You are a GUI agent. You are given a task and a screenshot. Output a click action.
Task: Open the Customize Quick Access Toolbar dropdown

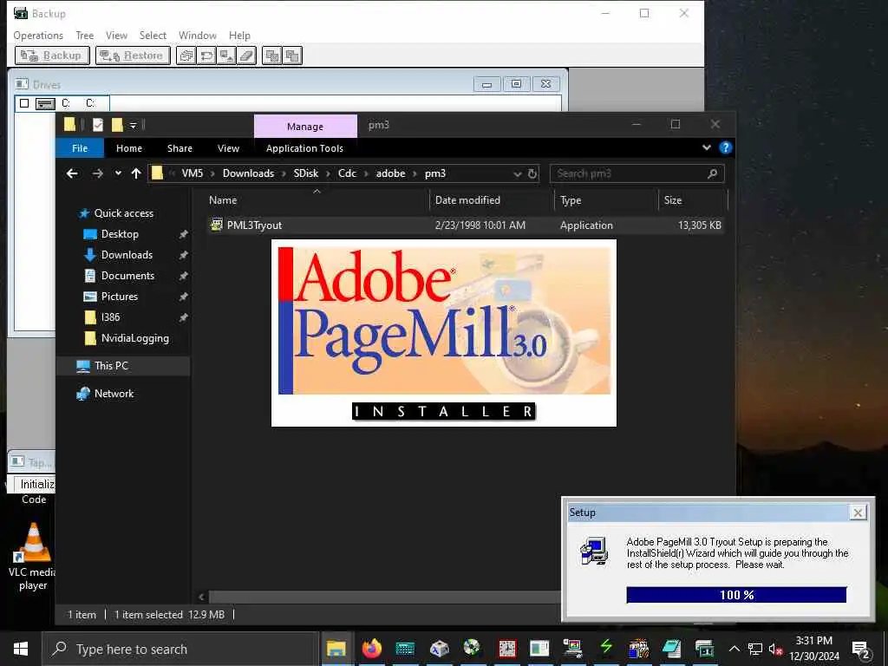(133, 125)
